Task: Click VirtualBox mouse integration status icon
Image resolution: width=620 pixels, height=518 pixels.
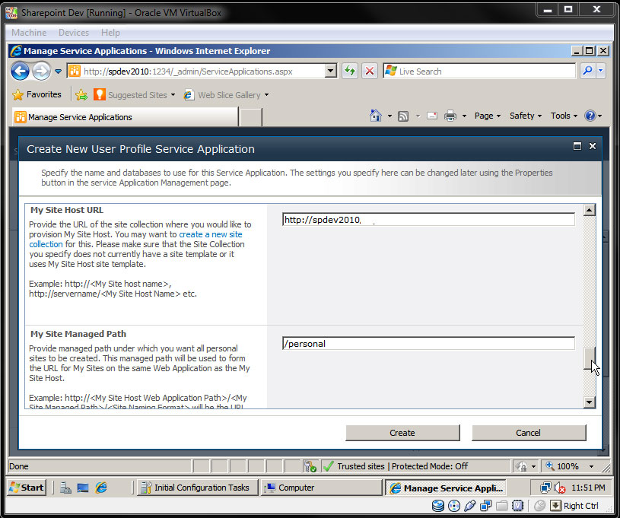Action: pyautogui.click(x=539, y=506)
